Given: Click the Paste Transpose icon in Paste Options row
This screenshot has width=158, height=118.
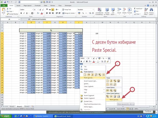Looking at the screenshot, I should [x=96, y=75].
